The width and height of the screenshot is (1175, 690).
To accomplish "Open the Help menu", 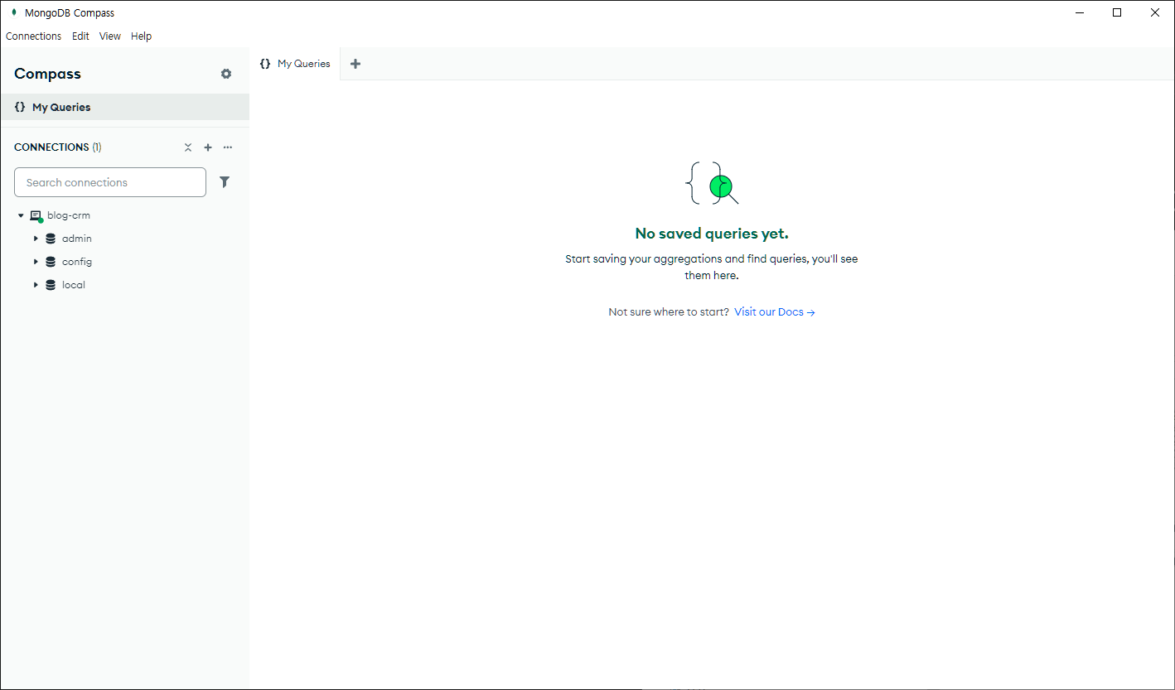I will coord(142,36).
